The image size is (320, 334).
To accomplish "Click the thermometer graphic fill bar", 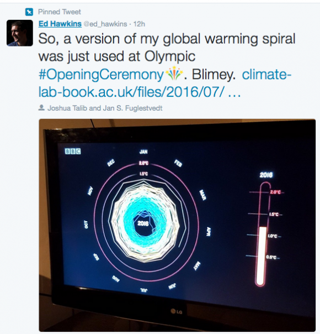I will (262, 255).
